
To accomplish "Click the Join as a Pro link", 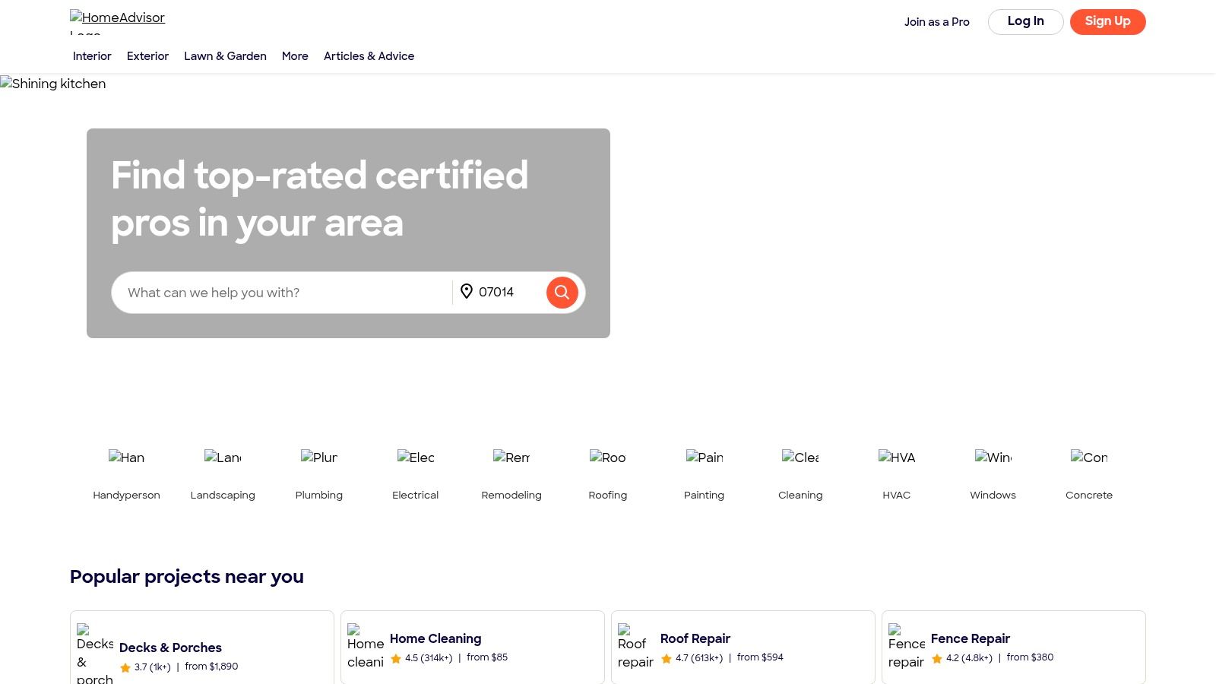I will point(936,22).
